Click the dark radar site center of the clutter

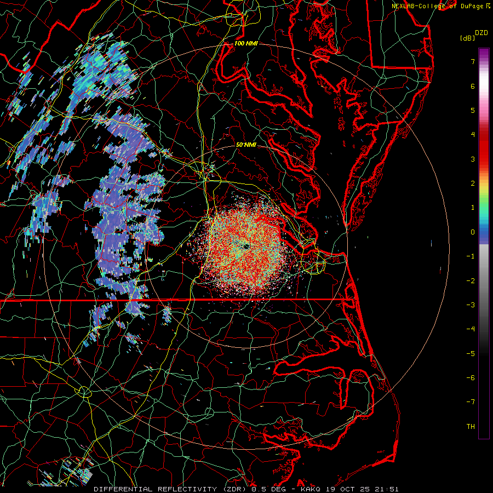(246, 246)
